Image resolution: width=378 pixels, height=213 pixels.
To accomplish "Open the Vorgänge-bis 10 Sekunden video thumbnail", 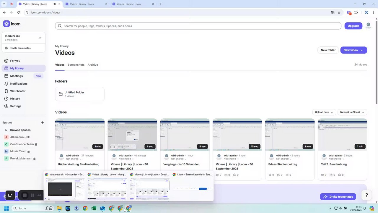I will coord(185,135).
